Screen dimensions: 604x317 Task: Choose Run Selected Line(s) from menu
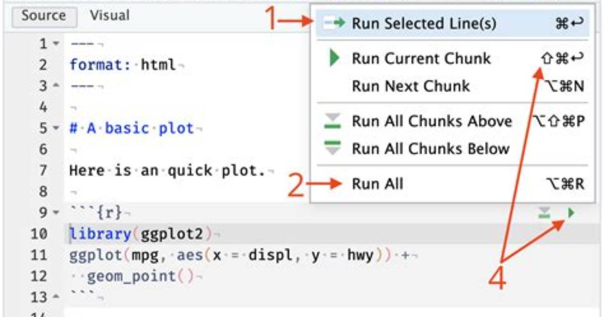click(453, 24)
